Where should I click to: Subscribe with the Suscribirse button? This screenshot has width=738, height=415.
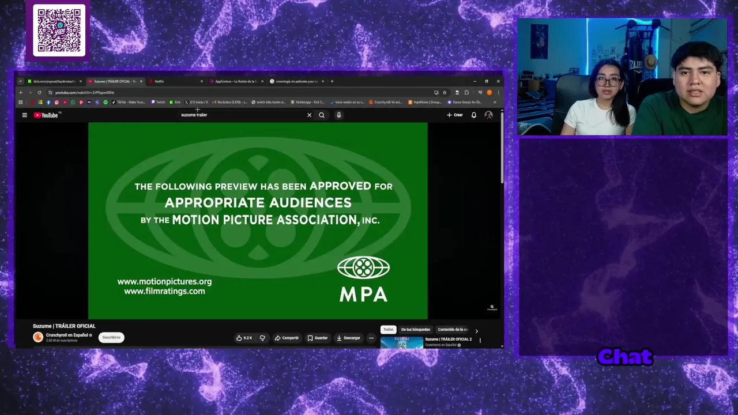[111, 338]
